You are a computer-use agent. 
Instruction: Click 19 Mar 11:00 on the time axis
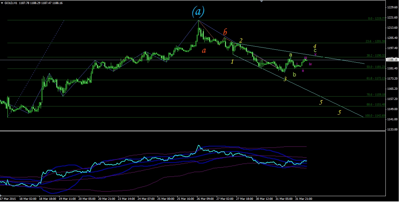(68, 199)
